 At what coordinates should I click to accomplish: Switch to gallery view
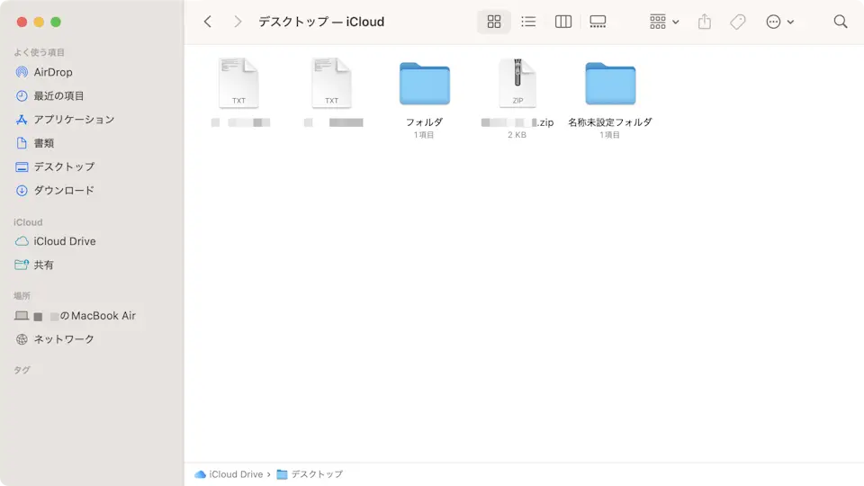[x=598, y=22]
